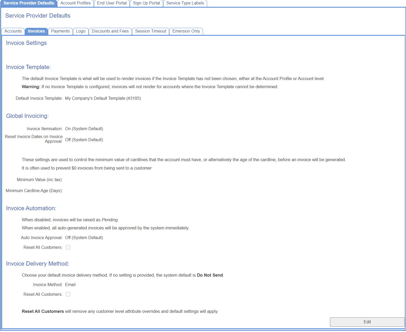Viewport: 406px width, 332px height.
Task: Click the top Service Provider Defaults tab
Action: [x=29, y=3]
